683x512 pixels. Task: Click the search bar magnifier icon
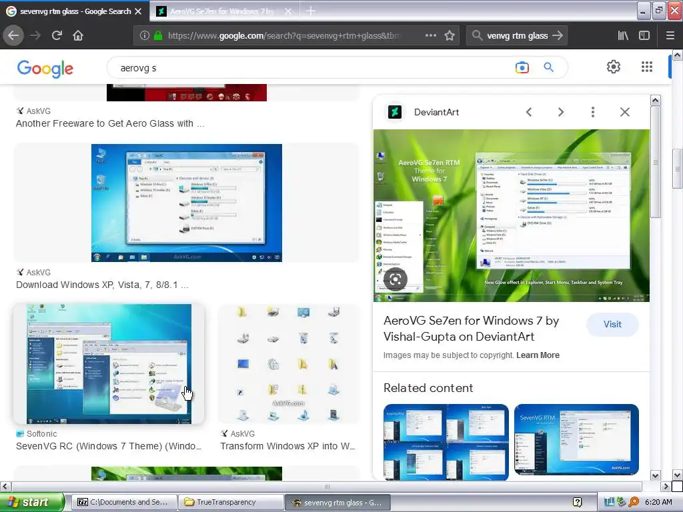(x=477, y=36)
